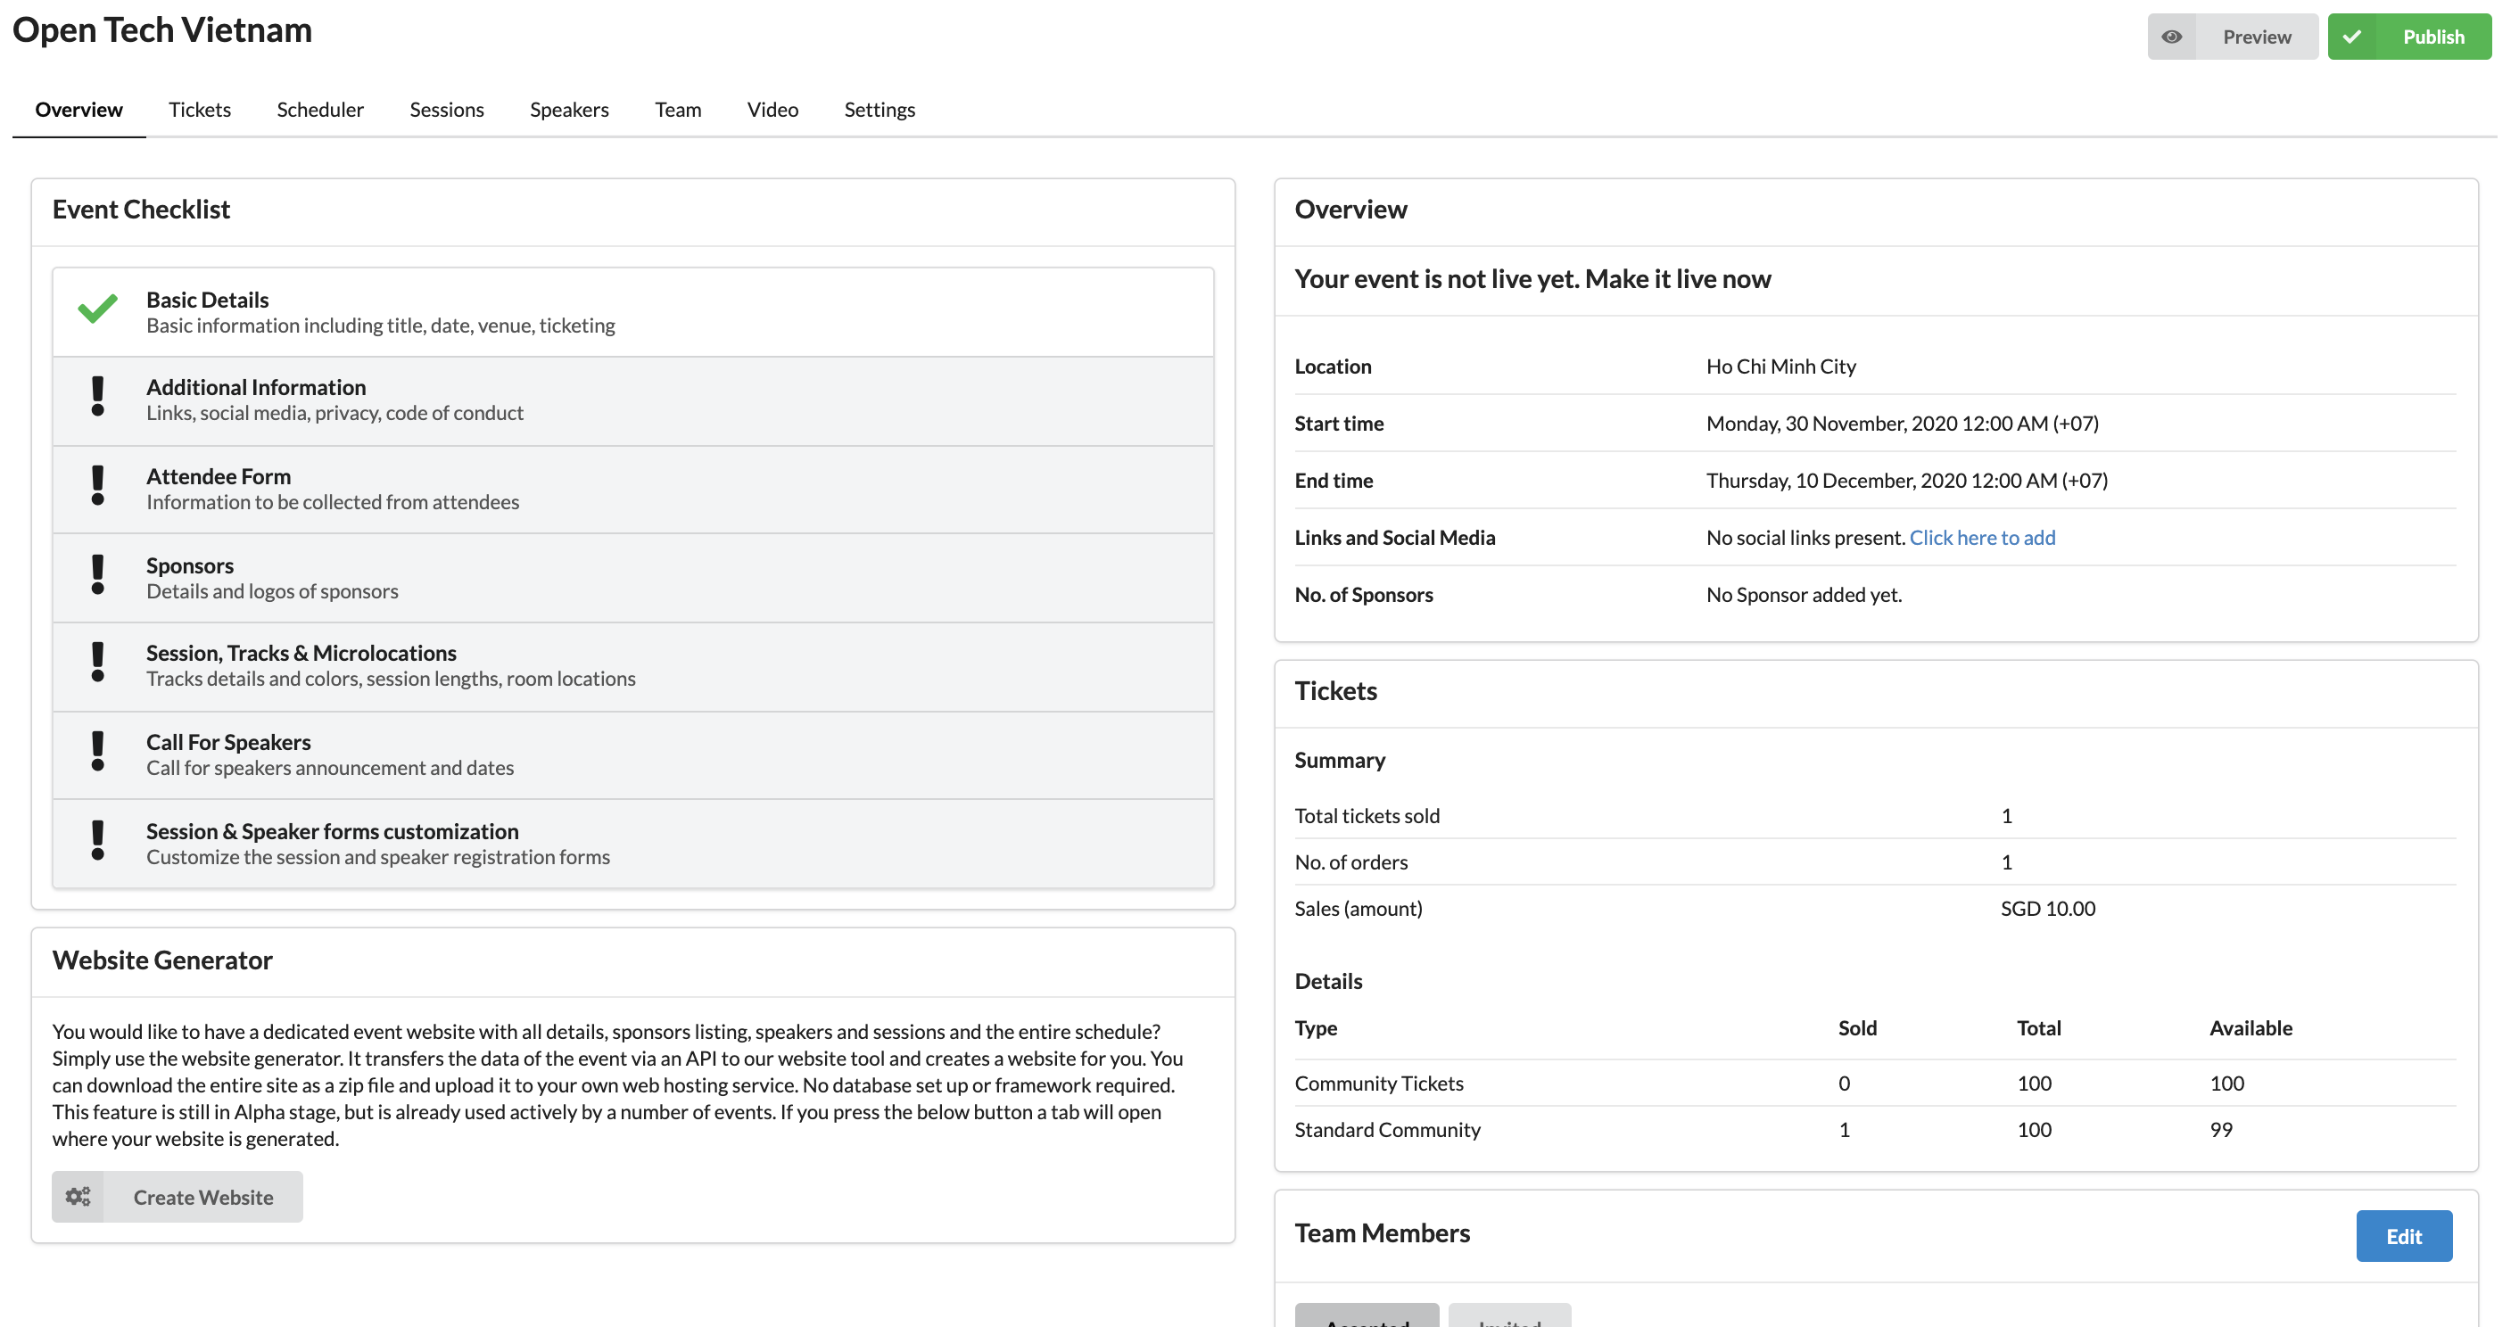Click 'No Sponsor added yet.' text
Screen dimensions: 2519x1327
pyautogui.click(x=1805, y=594)
